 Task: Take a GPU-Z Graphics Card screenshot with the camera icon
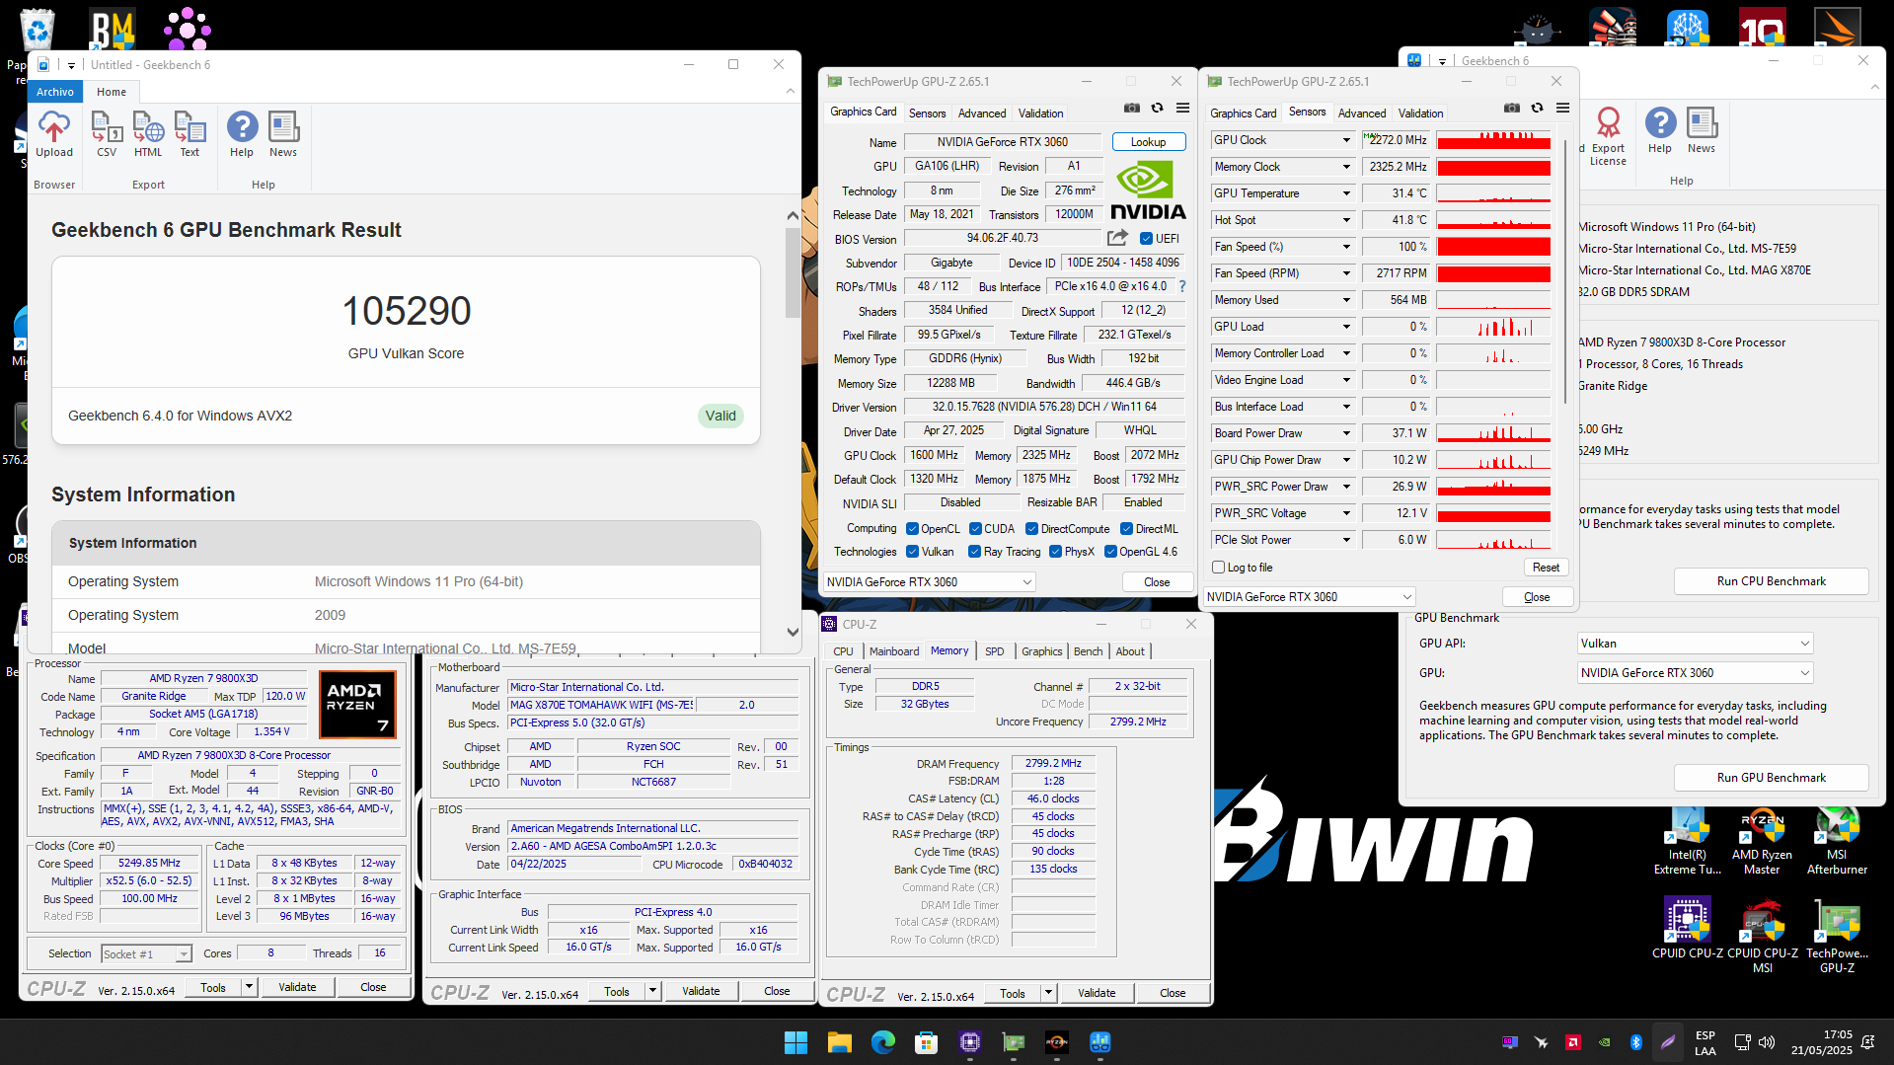[x=1132, y=109]
